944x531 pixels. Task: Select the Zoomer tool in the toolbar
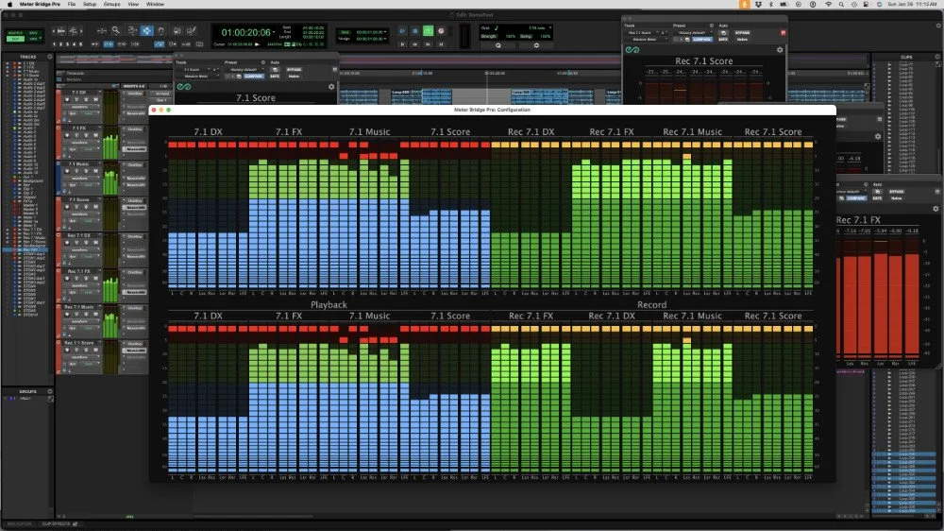115,30
